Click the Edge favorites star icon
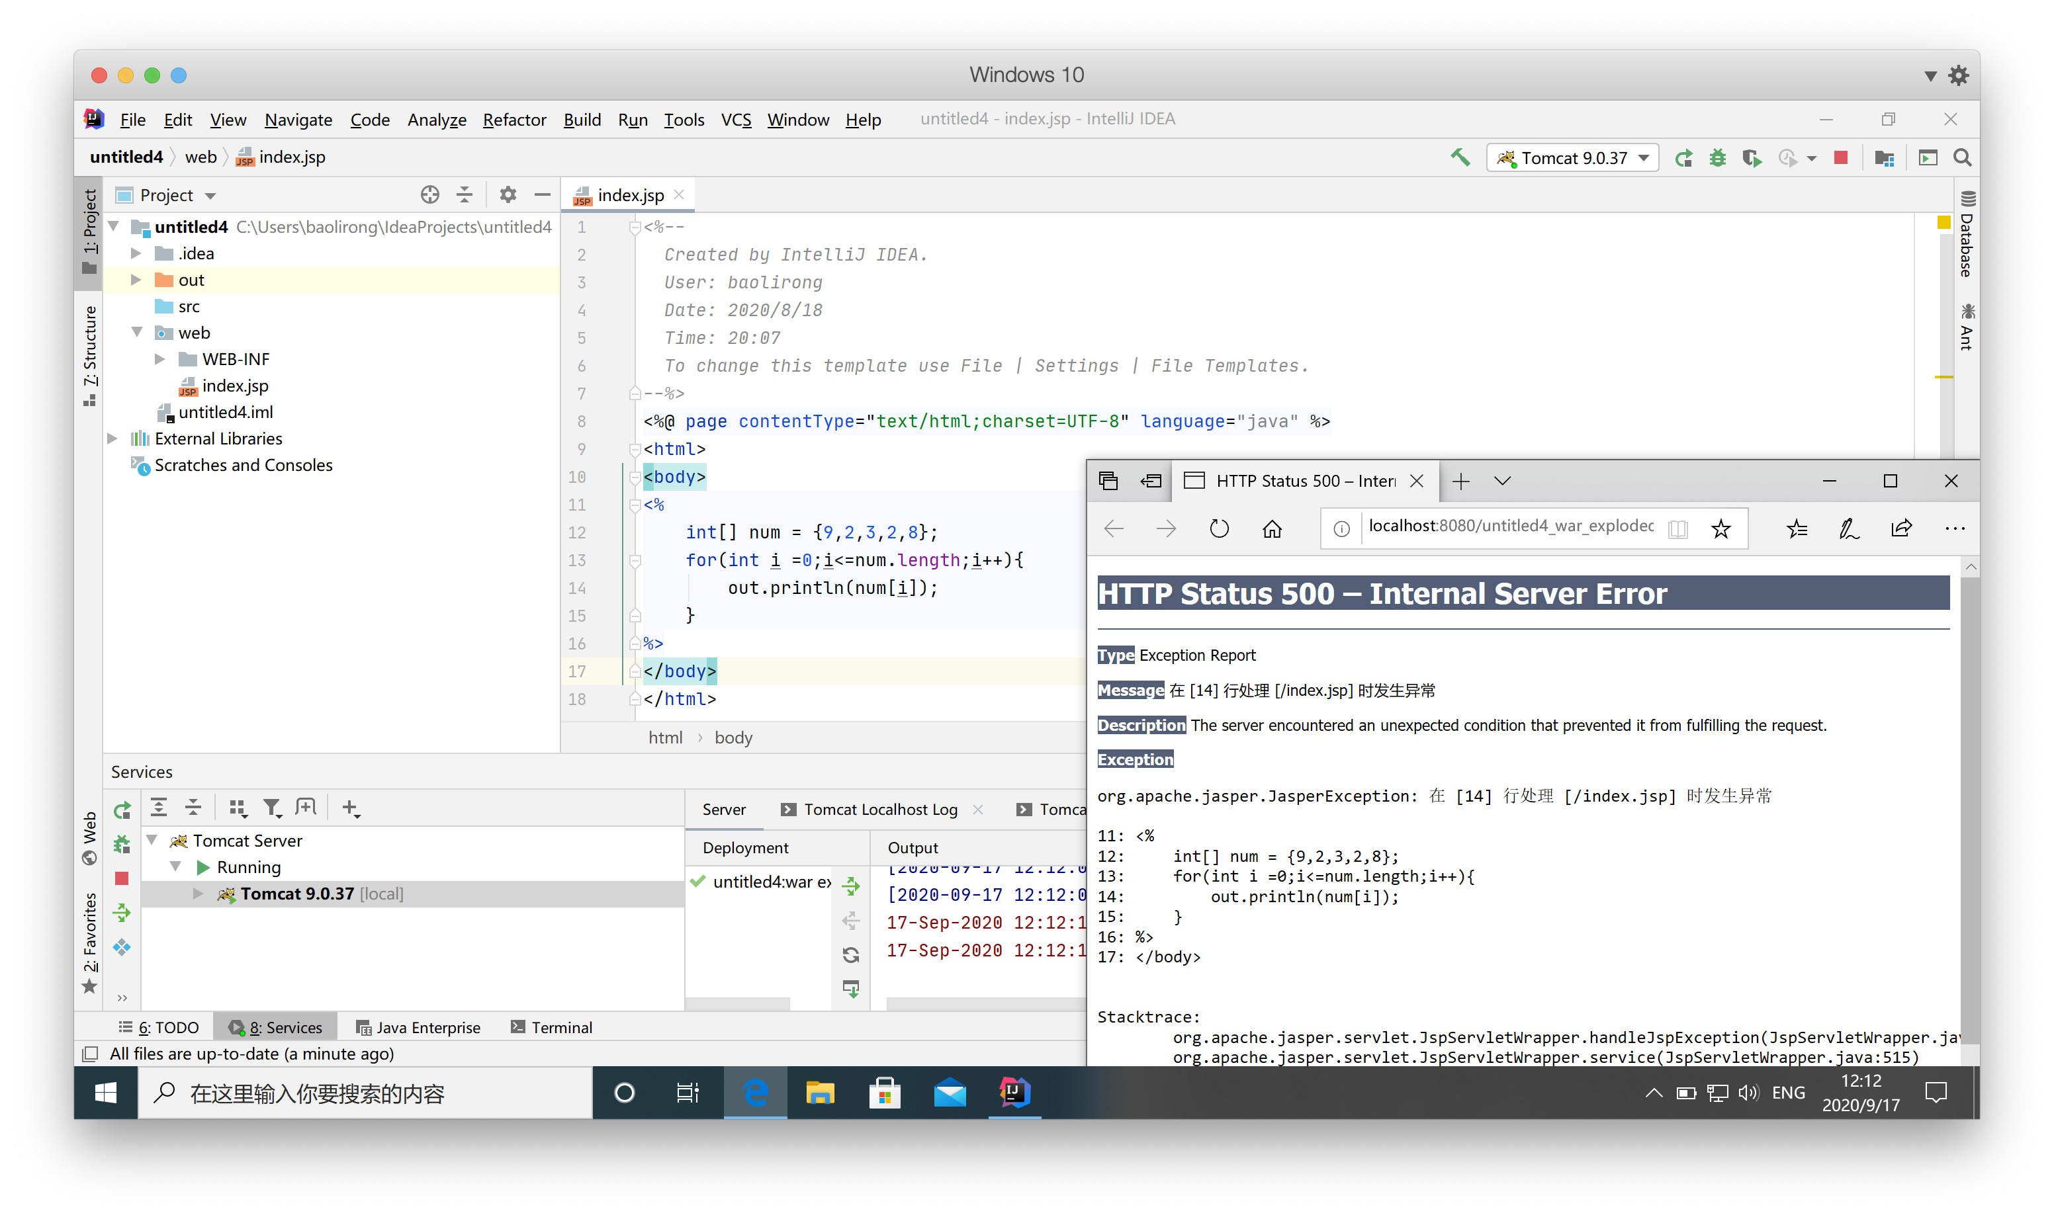2054x1217 pixels. pos(1721,529)
